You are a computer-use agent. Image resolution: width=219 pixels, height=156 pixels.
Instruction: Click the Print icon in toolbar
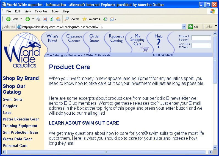pyautogui.click(x=38, y=19)
